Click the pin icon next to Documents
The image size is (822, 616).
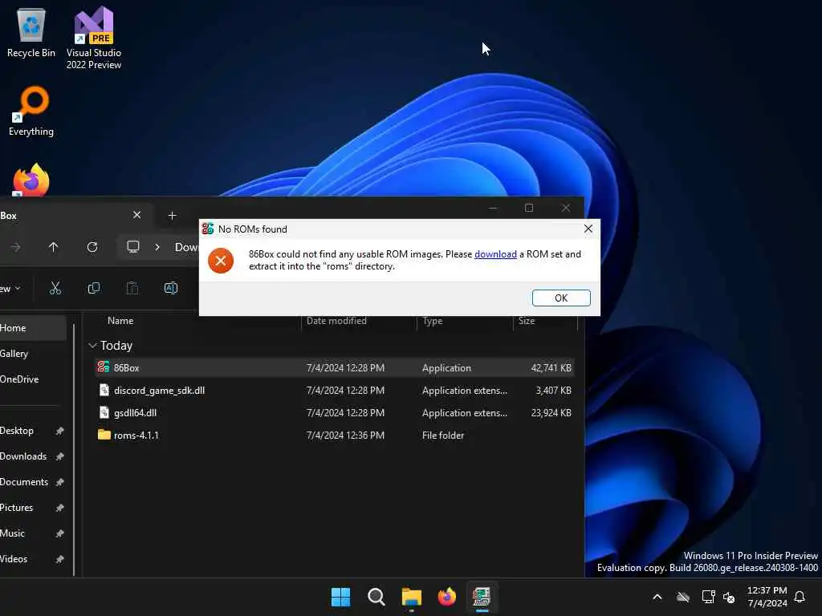coord(59,482)
